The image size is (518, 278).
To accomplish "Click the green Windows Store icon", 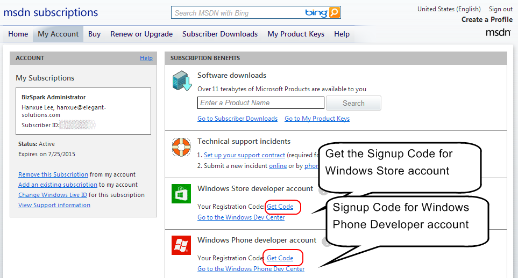I will point(181,194).
